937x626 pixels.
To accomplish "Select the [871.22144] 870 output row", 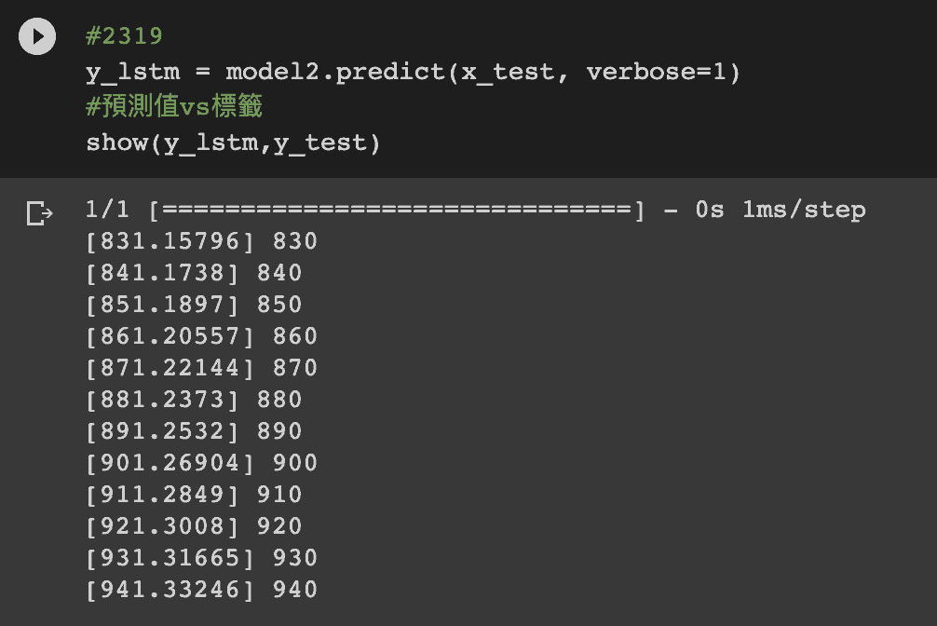I will pos(201,368).
